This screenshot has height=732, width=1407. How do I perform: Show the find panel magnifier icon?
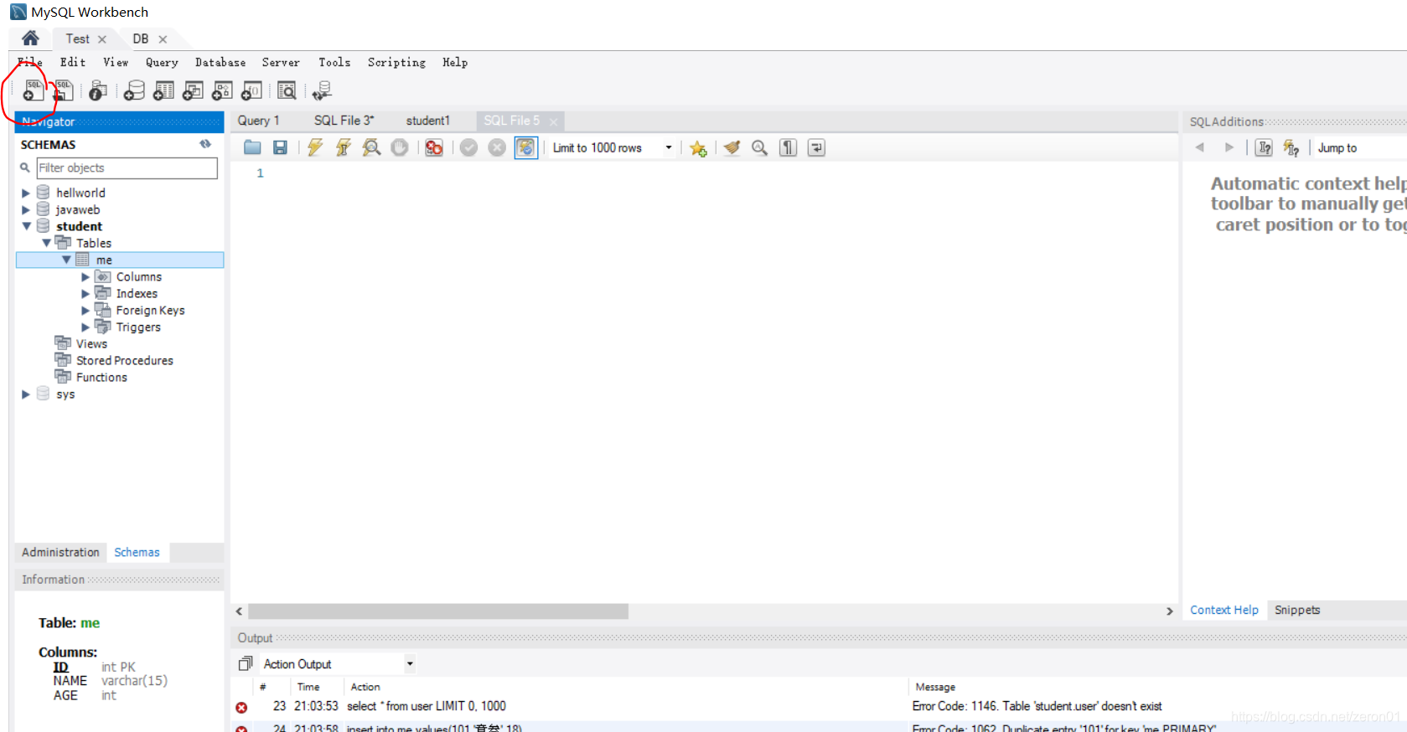[x=759, y=147]
